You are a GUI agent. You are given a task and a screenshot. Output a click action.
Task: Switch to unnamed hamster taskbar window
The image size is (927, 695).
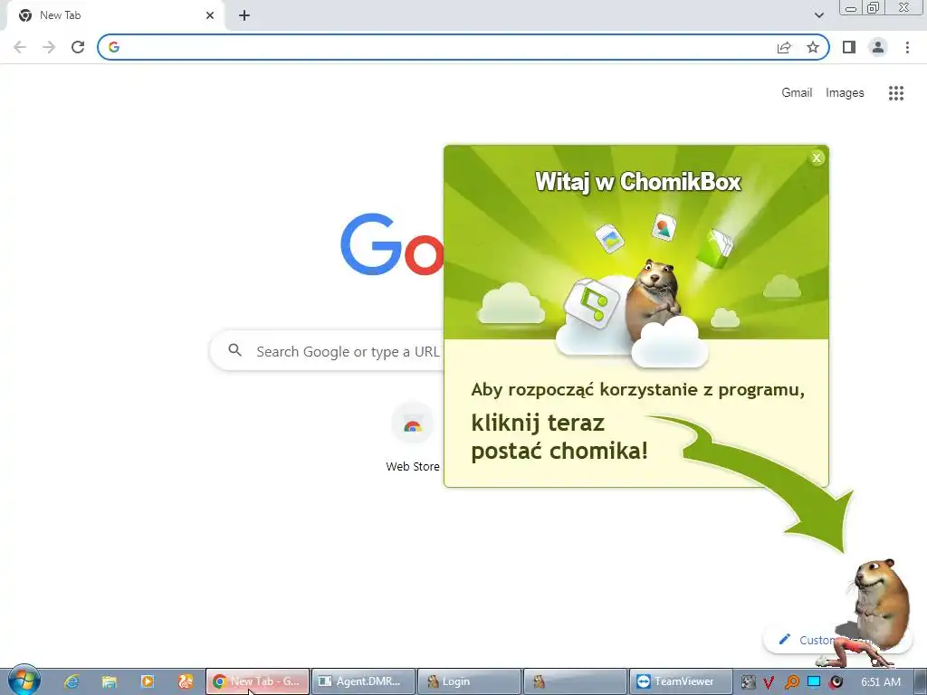click(x=575, y=681)
